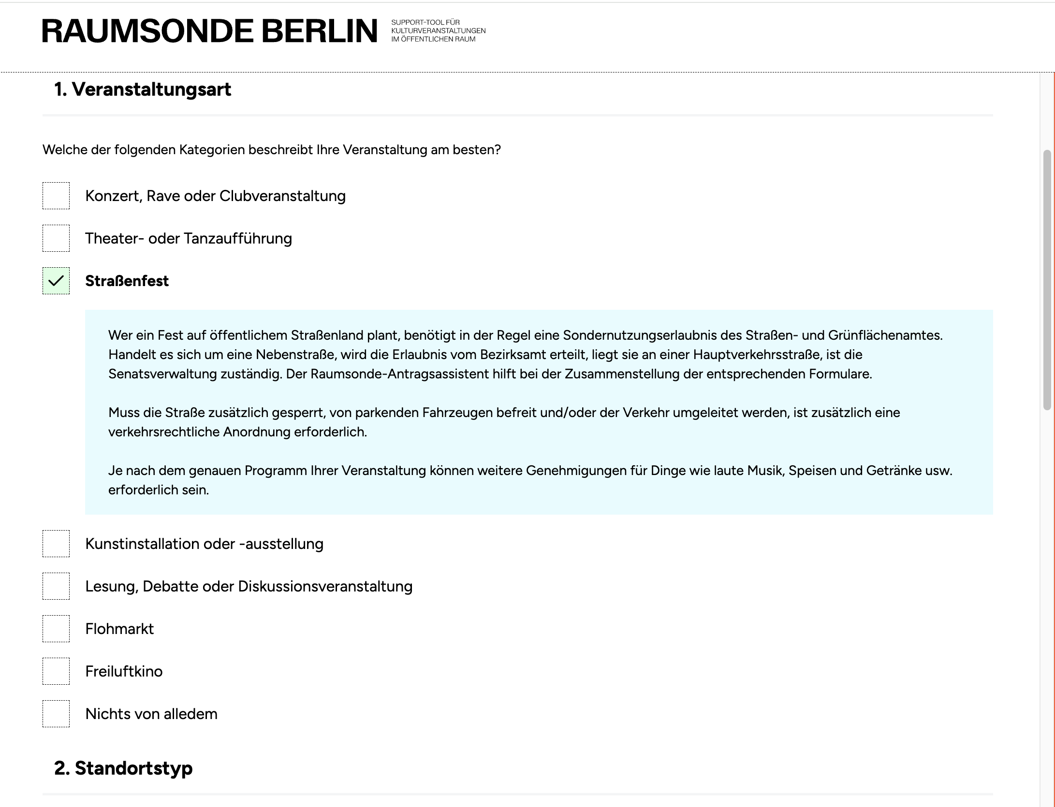Image resolution: width=1055 pixels, height=807 pixels.
Task: Click the Nichts von alledem label
Action: coord(151,714)
